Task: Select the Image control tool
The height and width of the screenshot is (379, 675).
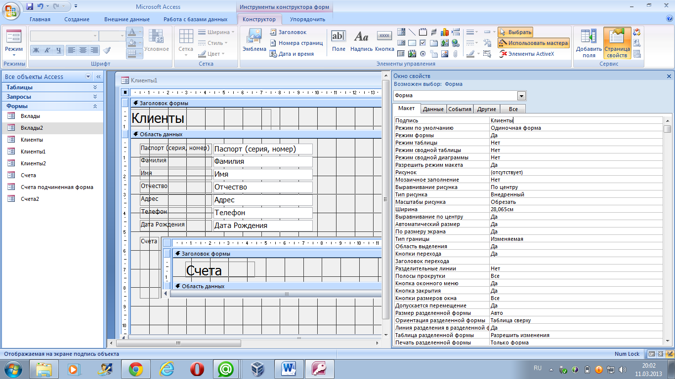Action: [x=444, y=54]
